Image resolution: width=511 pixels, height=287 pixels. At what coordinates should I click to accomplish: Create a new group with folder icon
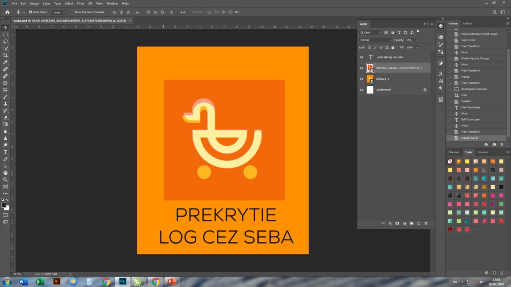tap(412, 224)
